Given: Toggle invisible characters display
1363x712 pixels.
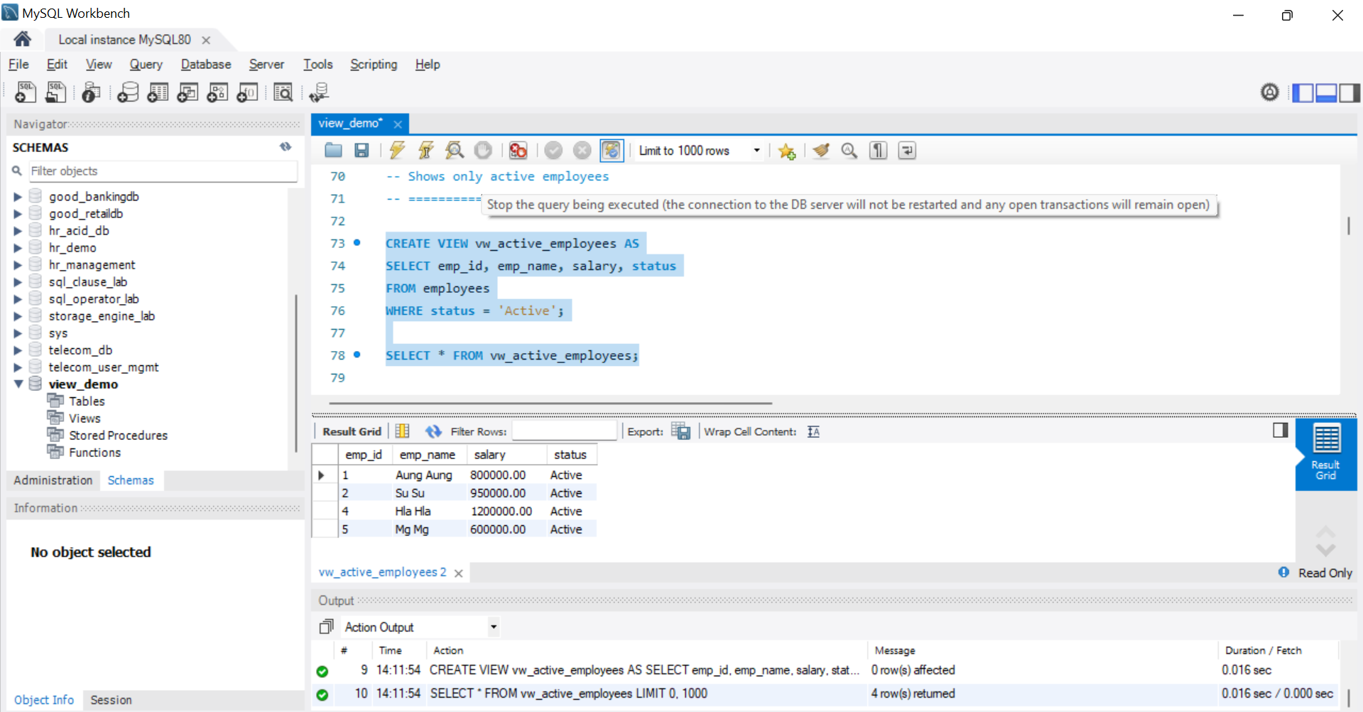Looking at the screenshot, I should click(x=879, y=150).
